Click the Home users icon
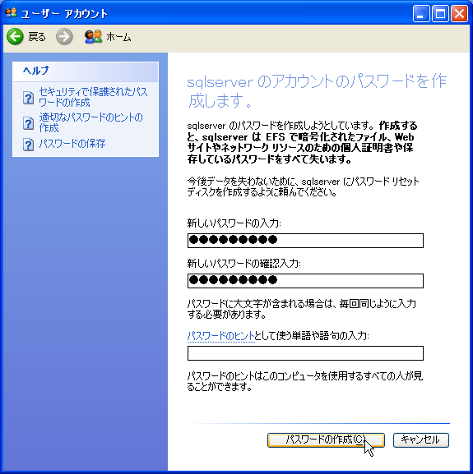This screenshot has width=473, height=474. click(93, 37)
